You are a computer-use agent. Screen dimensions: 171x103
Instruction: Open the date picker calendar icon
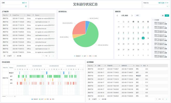pyautogui.click(x=26, y=6)
